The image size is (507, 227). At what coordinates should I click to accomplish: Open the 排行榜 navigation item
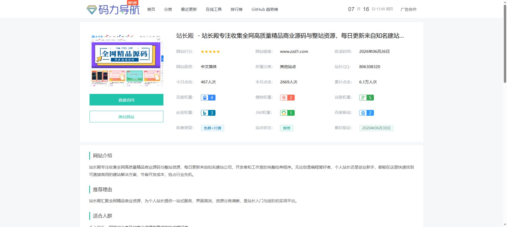click(x=237, y=9)
